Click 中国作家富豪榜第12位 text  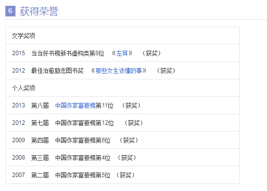point(85,123)
